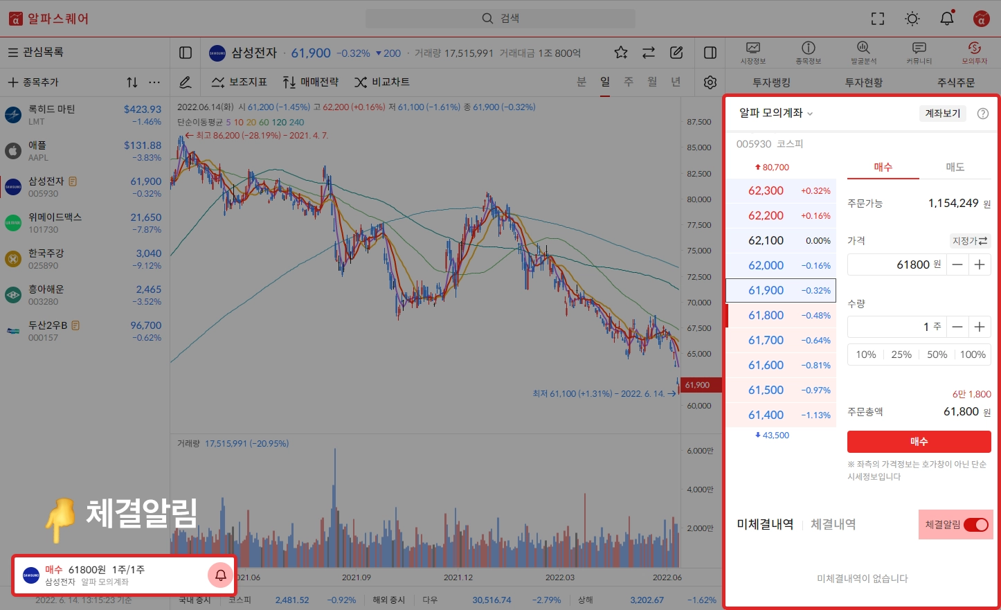Select the 매수 buy tab
The image size is (1001, 610).
point(883,167)
